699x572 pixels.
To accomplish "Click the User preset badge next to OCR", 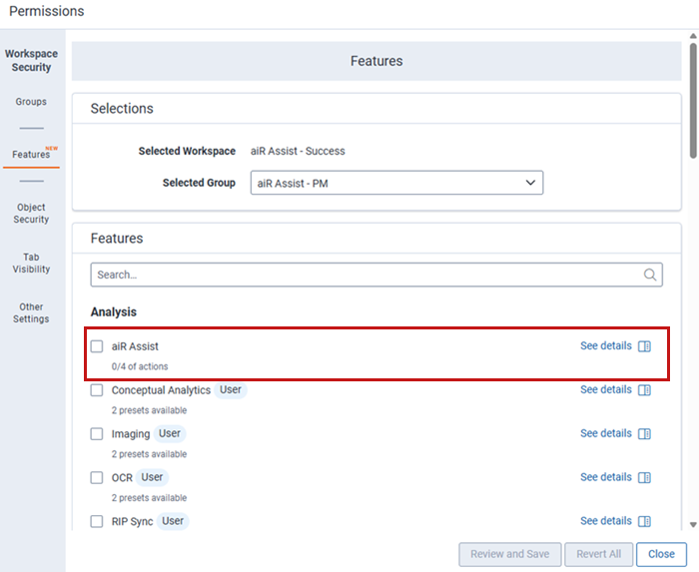I will click(152, 477).
